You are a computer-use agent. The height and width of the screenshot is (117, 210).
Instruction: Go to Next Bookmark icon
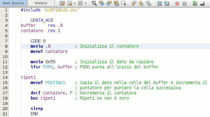(142, 3)
